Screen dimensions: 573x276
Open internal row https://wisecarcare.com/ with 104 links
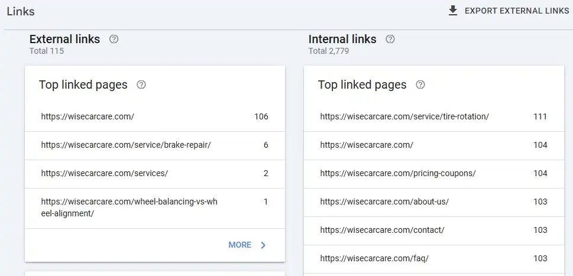click(434, 145)
